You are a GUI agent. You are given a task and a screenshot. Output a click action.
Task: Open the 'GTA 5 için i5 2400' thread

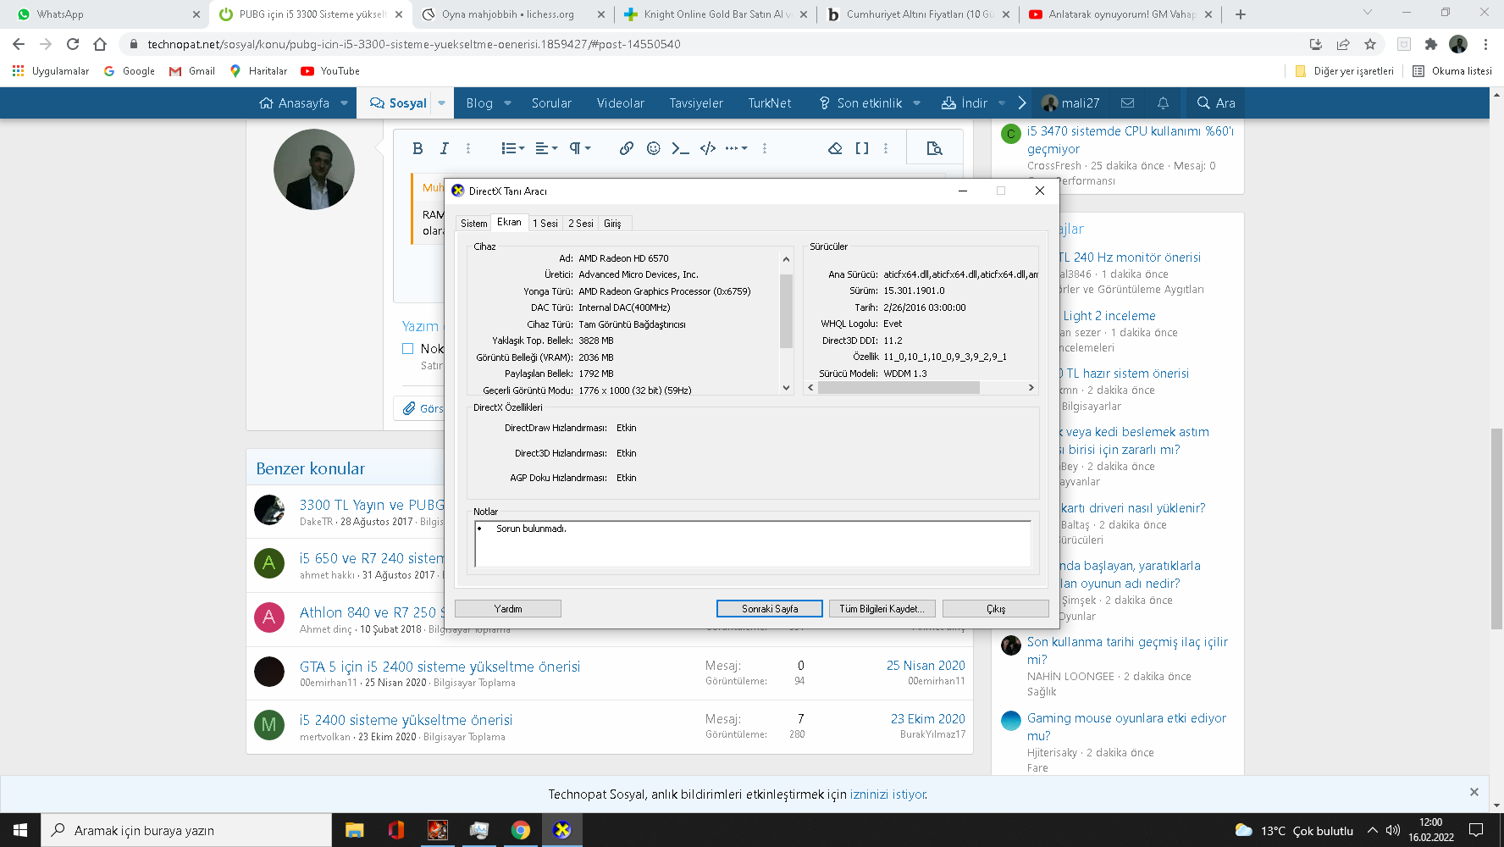tap(440, 667)
